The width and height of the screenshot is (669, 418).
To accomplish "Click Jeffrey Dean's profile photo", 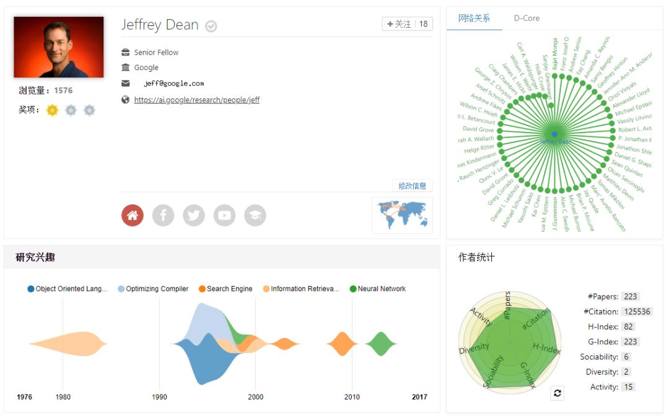I will pyautogui.click(x=59, y=47).
